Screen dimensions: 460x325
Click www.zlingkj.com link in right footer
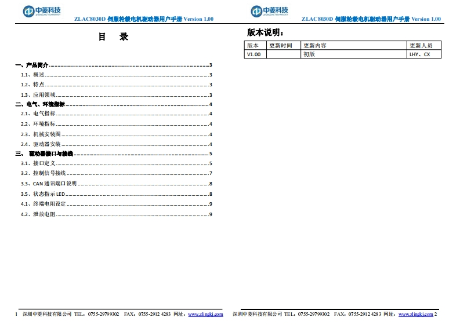tap(415, 314)
